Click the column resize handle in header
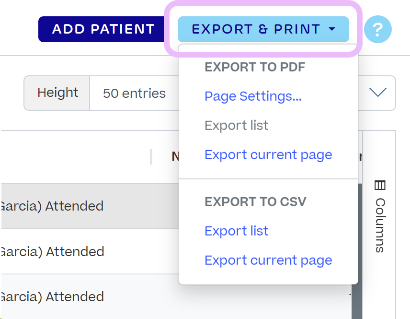This screenshot has width=410, height=319. [151, 157]
